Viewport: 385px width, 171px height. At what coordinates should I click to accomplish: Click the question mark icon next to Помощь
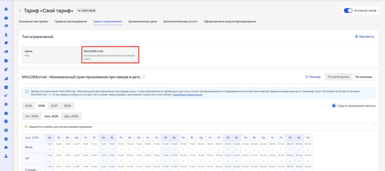(x=307, y=77)
